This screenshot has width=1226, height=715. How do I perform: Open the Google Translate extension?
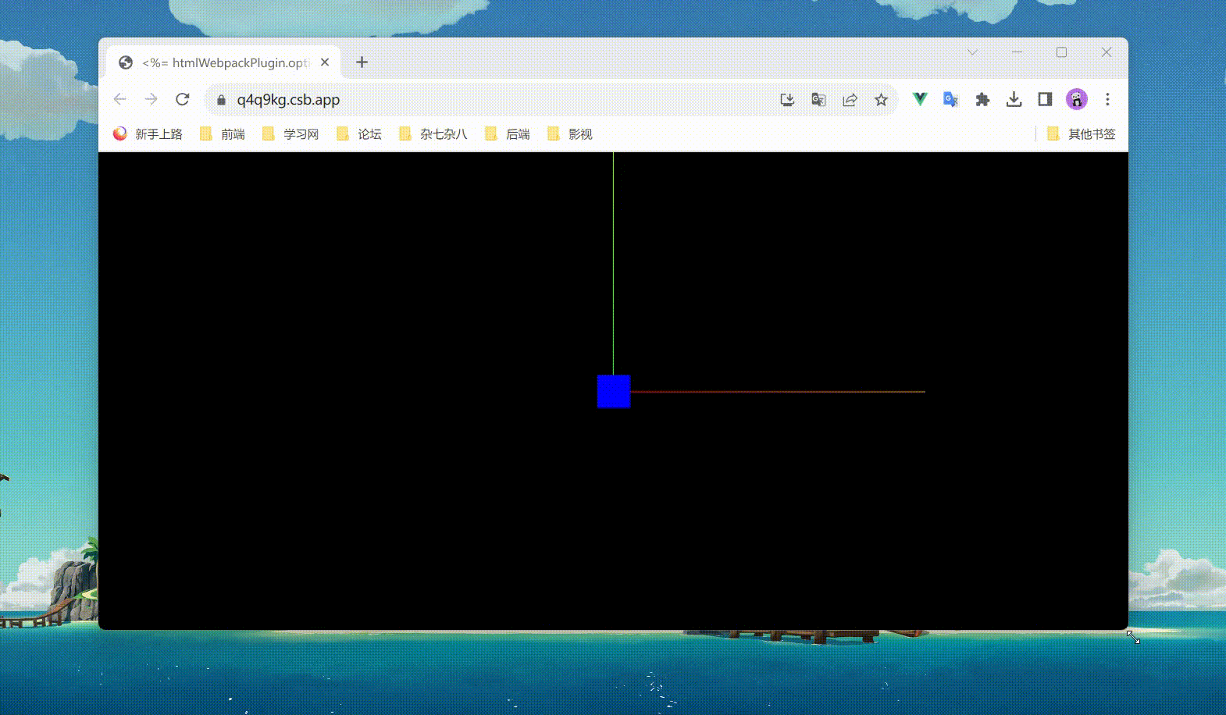(951, 99)
